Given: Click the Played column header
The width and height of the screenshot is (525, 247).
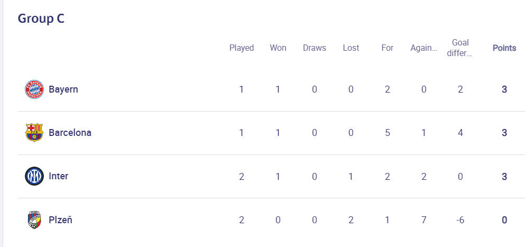Looking at the screenshot, I should [x=242, y=48].
